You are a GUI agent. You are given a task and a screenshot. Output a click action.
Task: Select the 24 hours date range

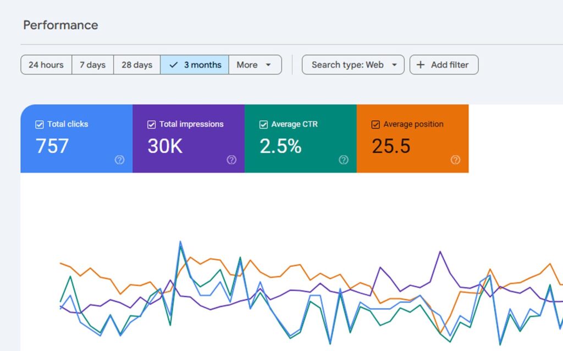(x=46, y=65)
